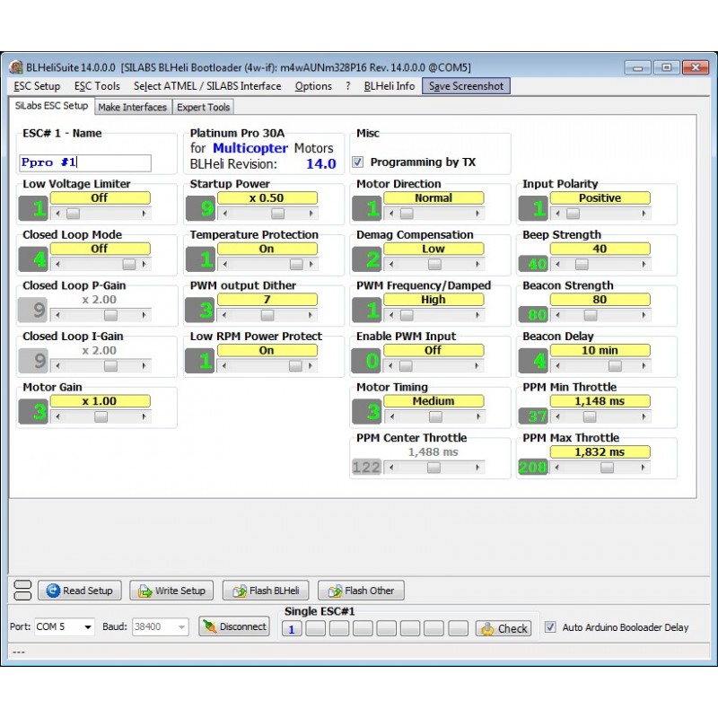Image resolution: width=718 pixels, height=718 pixels.
Task: Switch to the Make Interfaces tab
Action: tap(132, 107)
